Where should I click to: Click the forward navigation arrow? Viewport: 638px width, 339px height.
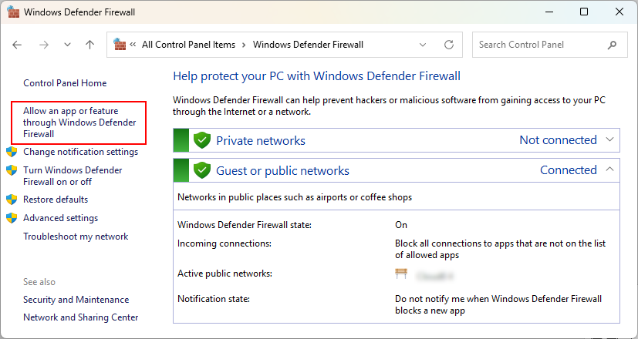(43, 45)
